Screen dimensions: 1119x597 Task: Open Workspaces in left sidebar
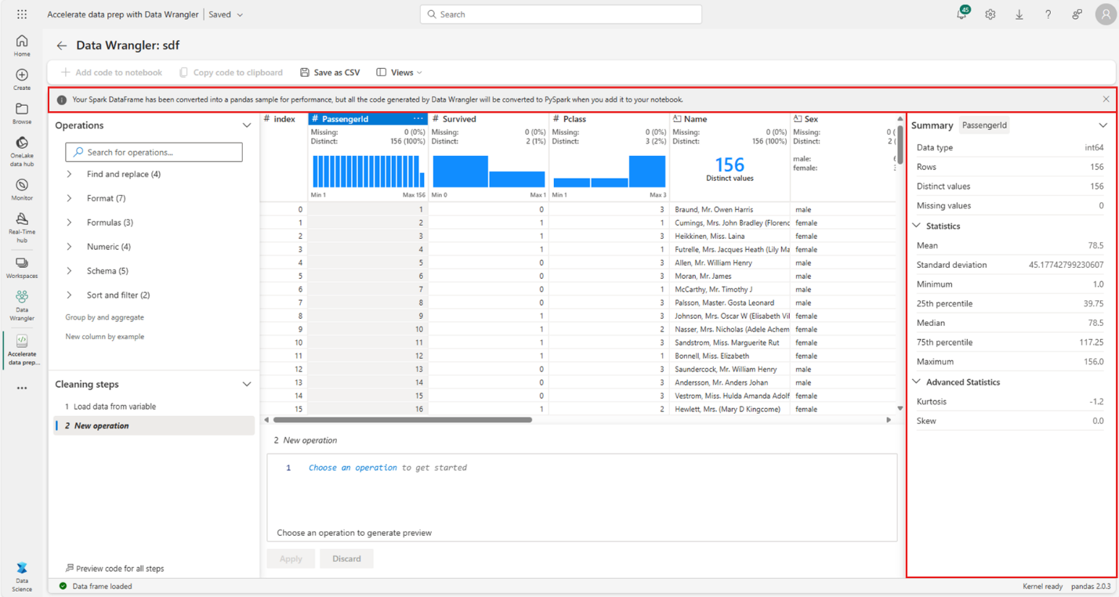[x=22, y=267]
